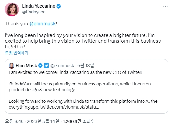Click the @elonmusk mention in the tweet text
Image resolution: width=174 pixels, height=130 pixels.
point(42,24)
